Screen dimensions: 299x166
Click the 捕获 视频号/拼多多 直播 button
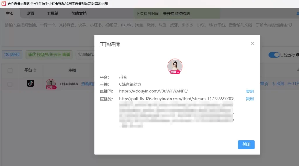[x=49, y=55]
